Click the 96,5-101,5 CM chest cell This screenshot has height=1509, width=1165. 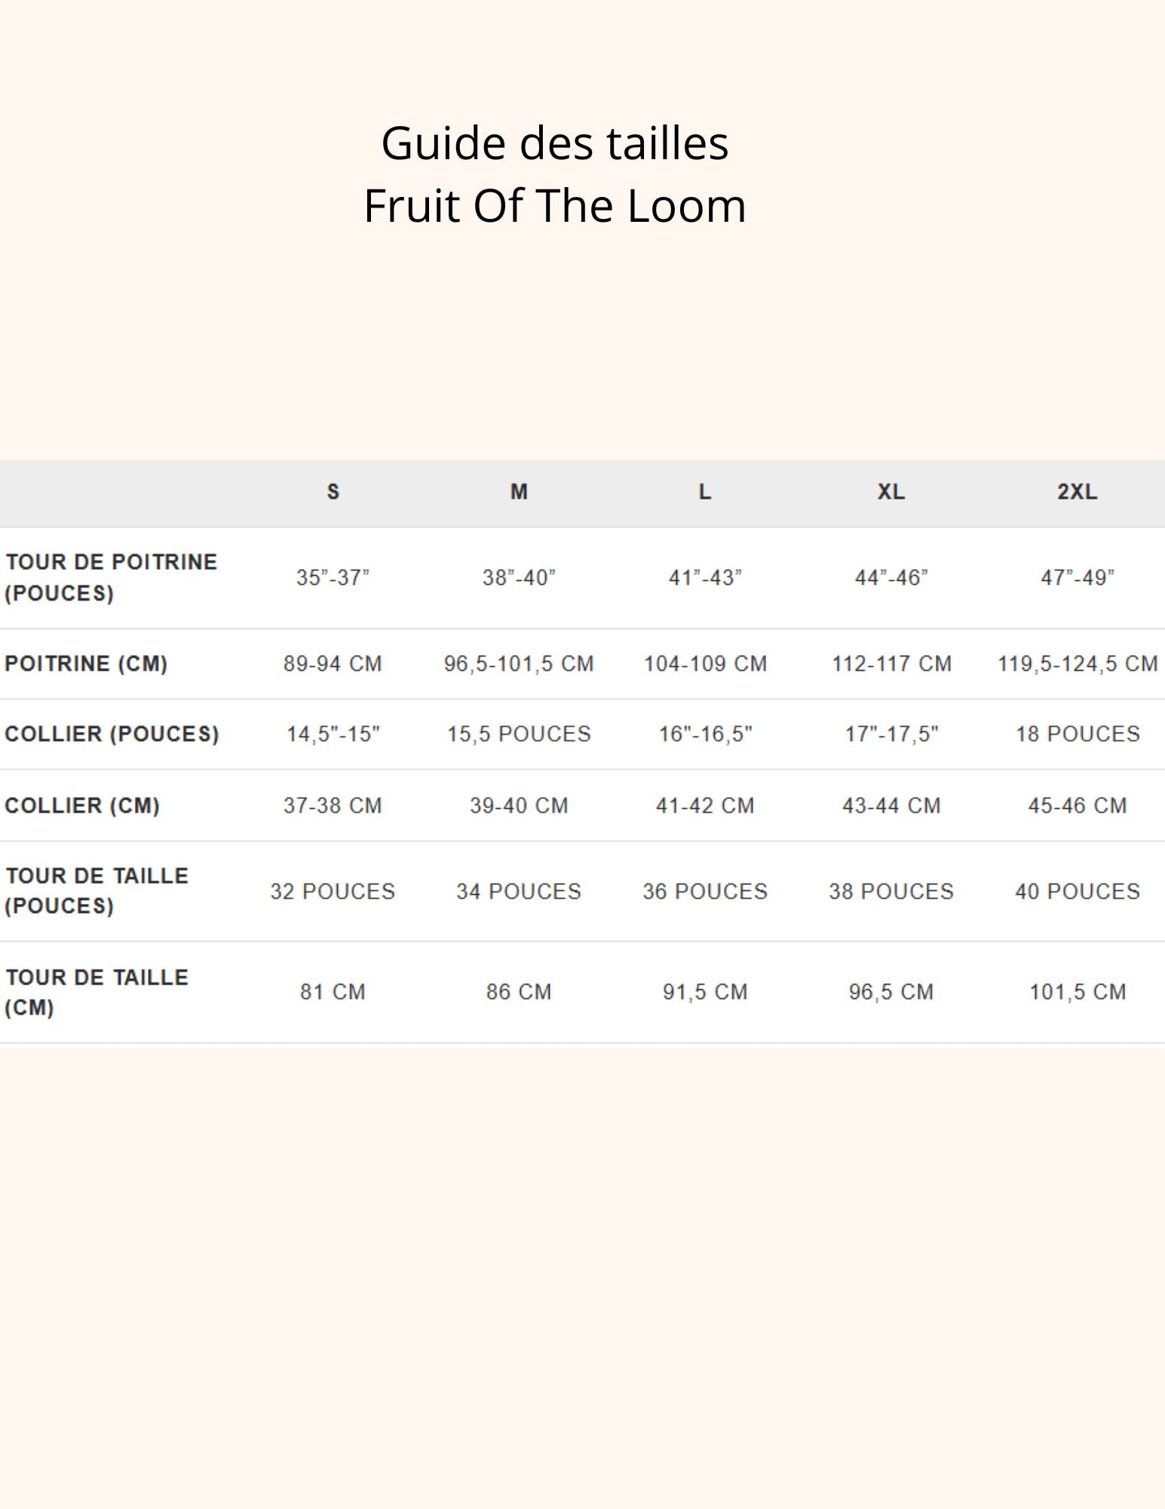click(x=519, y=664)
